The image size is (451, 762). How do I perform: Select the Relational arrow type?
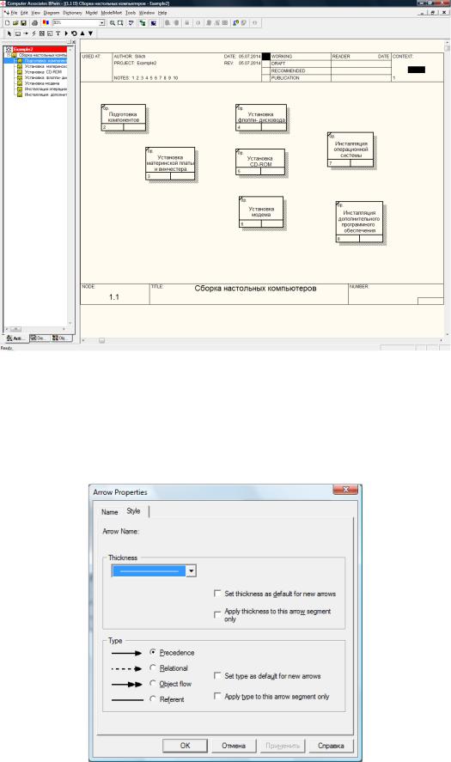click(x=153, y=668)
